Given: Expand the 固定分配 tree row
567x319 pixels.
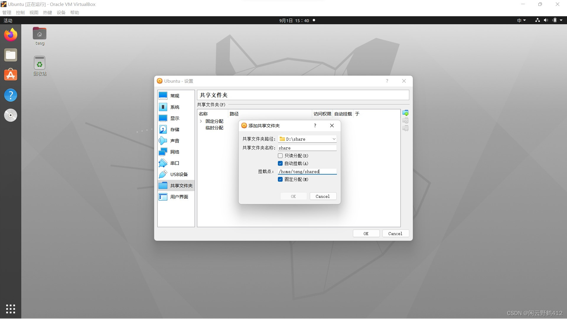Looking at the screenshot, I should pos(201,121).
